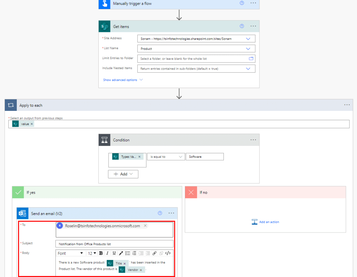
Task: Click the Title dynamic content token
Action: point(117,263)
